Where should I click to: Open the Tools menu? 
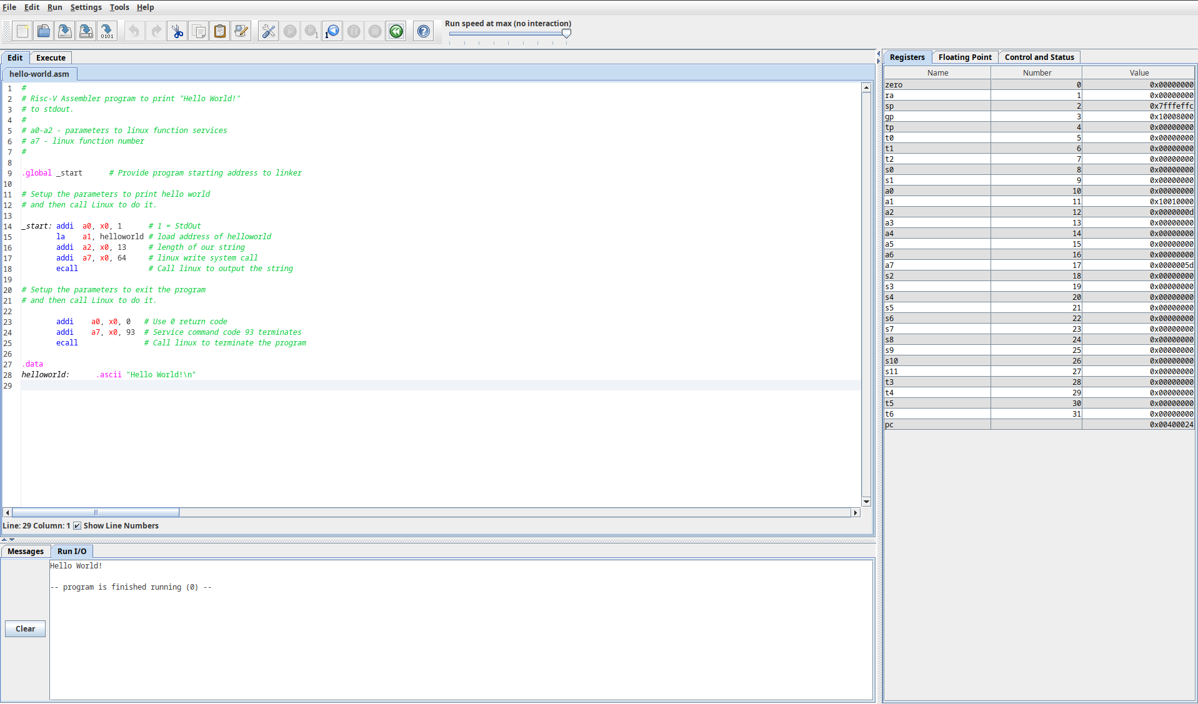point(119,7)
